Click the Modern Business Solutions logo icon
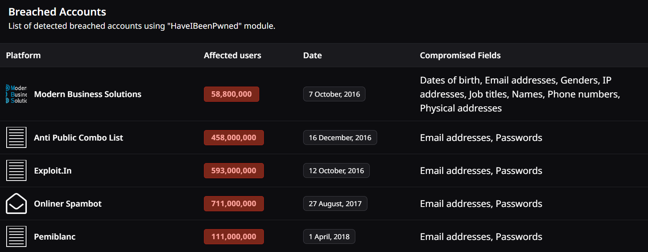Image resolution: width=648 pixels, height=252 pixels. tap(16, 94)
